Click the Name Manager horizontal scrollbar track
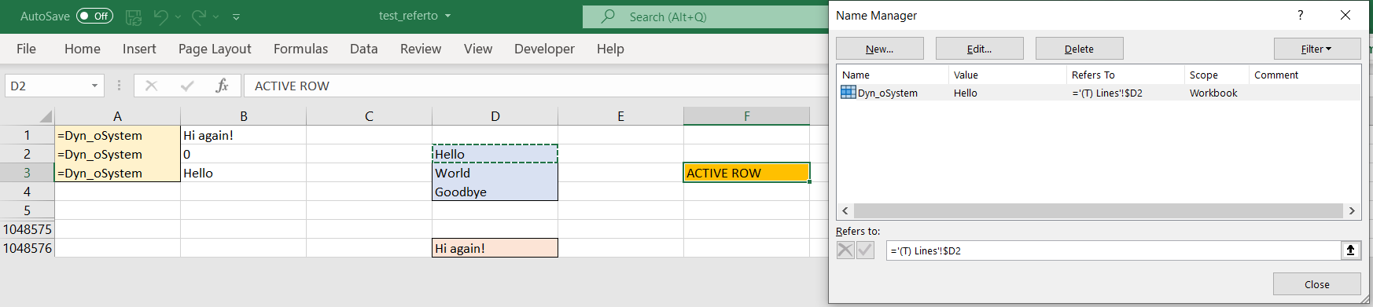Screen dimensions: 1373x307 pyautogui.click(x=1099, y=210)
